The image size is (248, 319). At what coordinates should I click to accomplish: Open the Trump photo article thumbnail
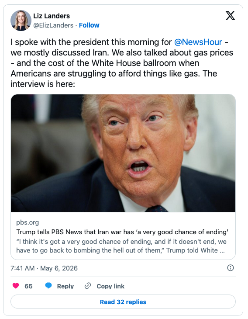point(123,153)
